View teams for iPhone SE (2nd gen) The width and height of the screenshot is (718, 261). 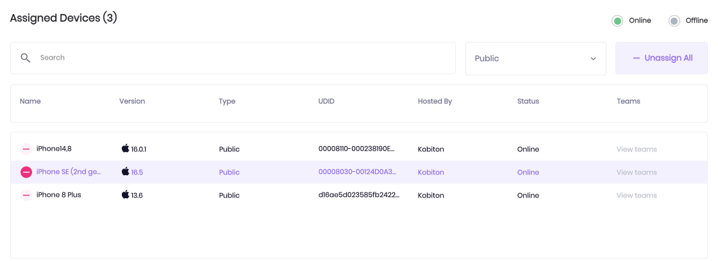(637, 172)
